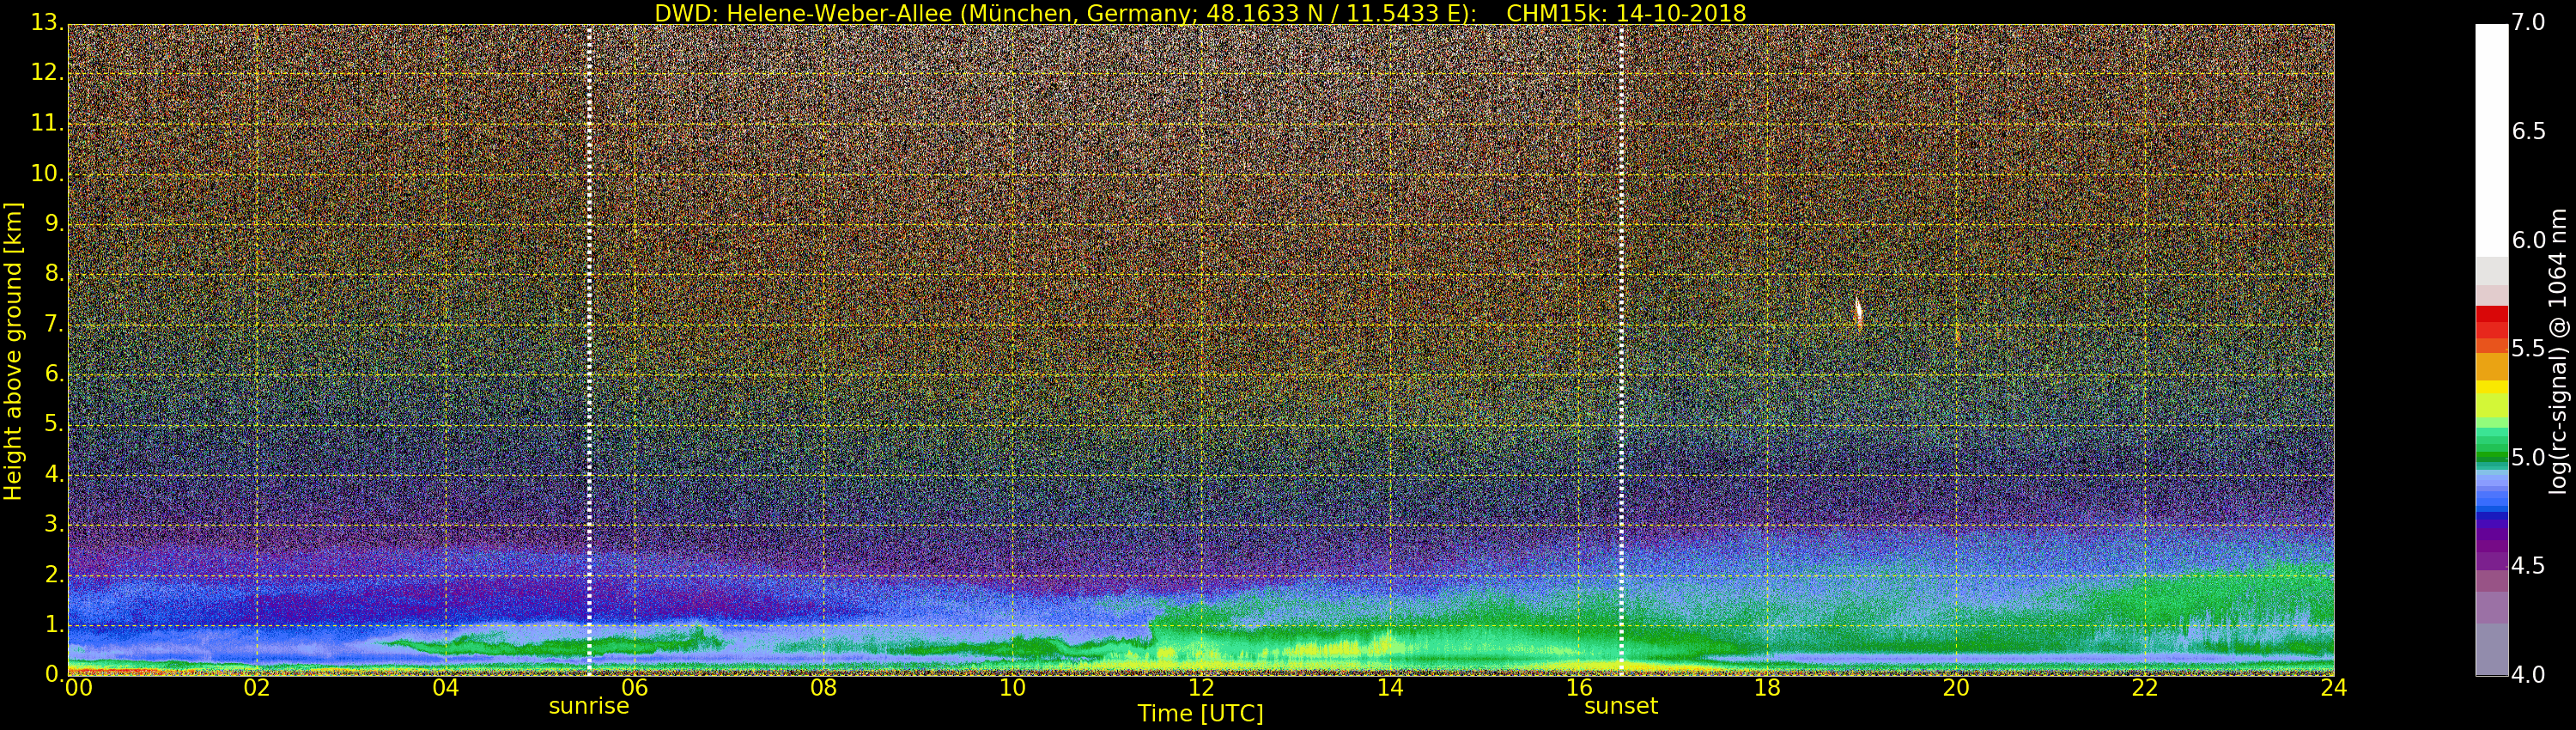Click time axis tick label "10"

click(x=1013, y=688)
